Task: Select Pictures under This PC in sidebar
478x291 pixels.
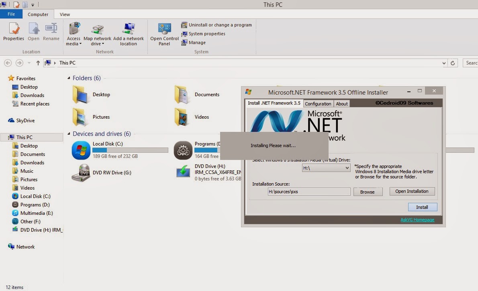Action: coord(25,180)
